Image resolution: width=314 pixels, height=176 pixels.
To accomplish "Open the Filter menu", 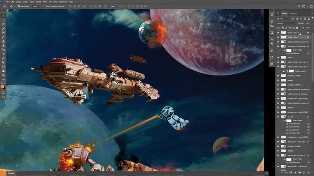I will point(45,2).
